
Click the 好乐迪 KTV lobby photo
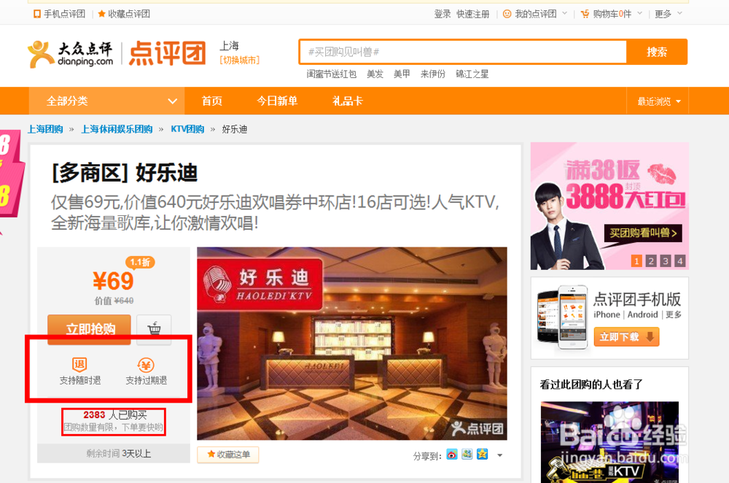[x=352, y=344]
